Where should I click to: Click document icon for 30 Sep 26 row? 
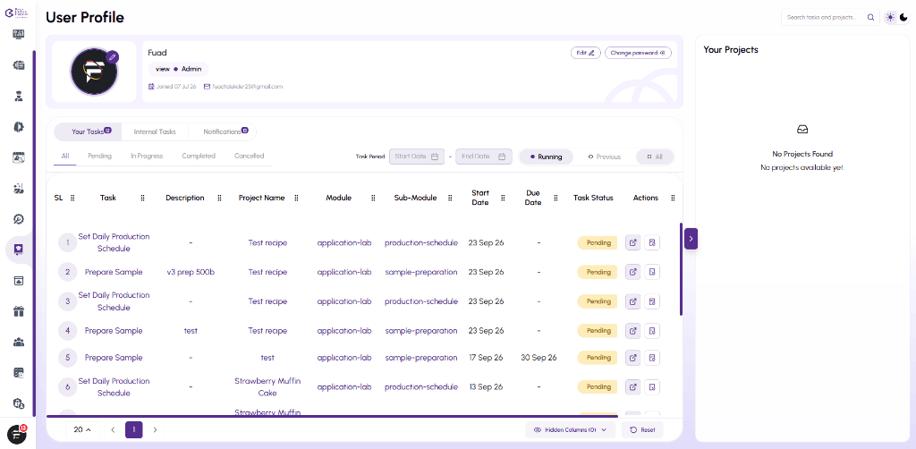coord(652,358)
